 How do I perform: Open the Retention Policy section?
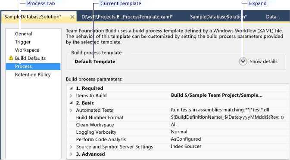[x=33, y=74]
